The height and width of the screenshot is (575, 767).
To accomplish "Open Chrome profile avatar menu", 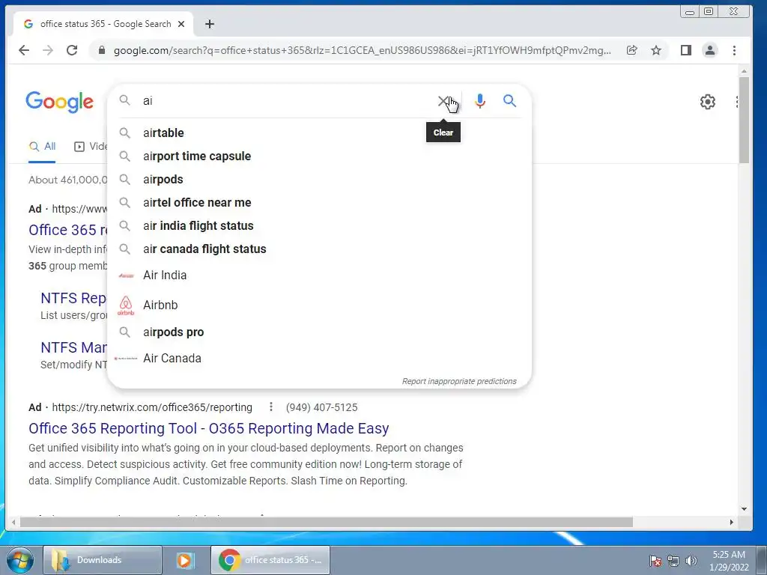I will tap(710, 50).
